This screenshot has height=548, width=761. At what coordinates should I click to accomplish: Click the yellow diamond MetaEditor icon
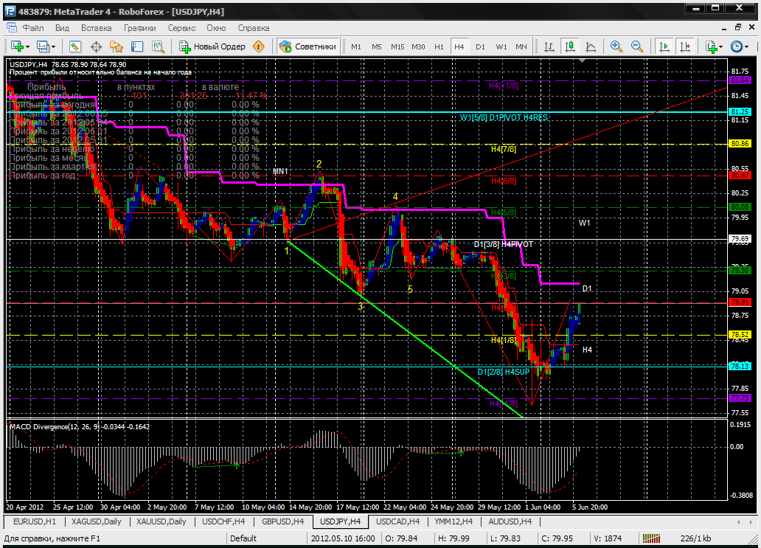pos(259,46)
